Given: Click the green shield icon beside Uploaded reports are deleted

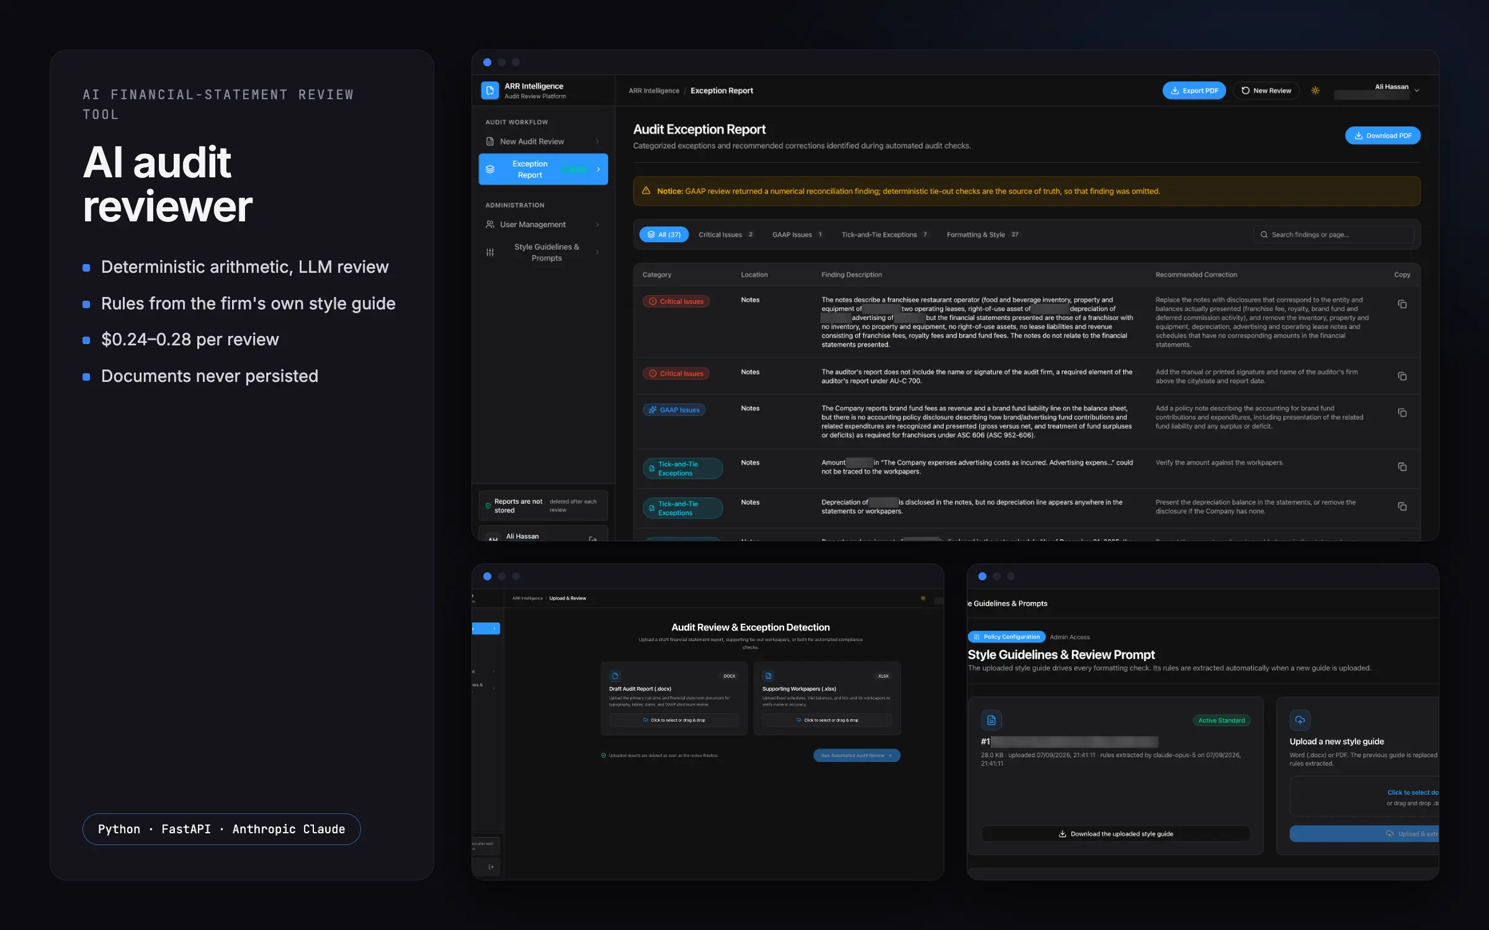Looking at the screenshot, I should tap(603, 755).
